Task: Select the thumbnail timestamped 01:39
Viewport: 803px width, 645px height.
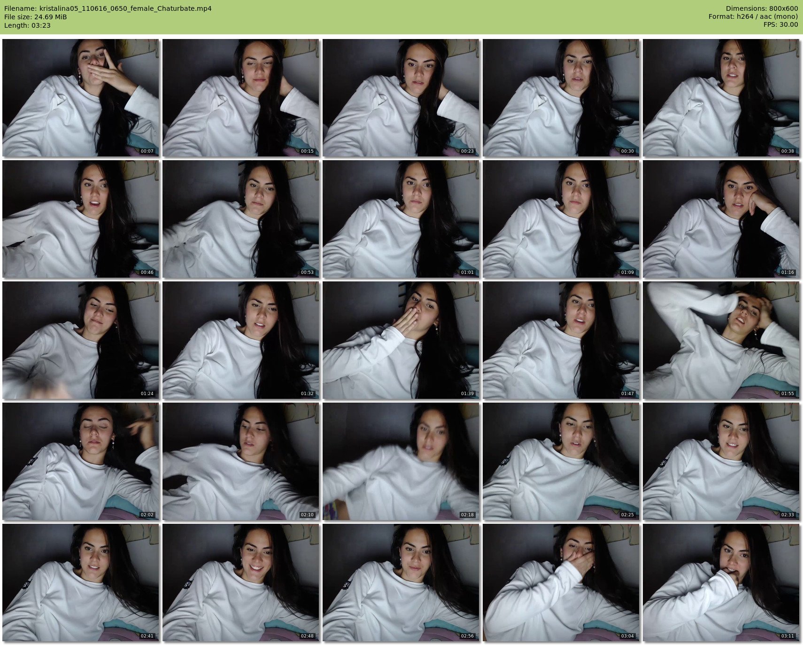Action: (x=401, y=340)
